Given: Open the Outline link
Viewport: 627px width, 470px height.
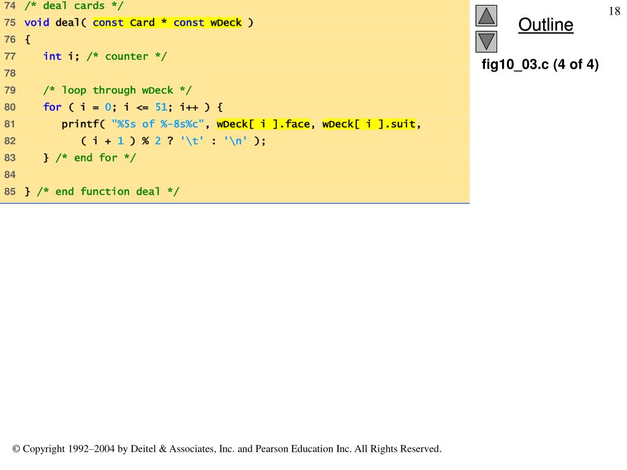Looking at the screenshot, I should [546, 24].
